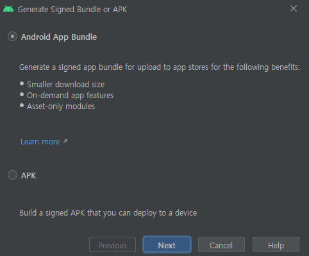
Task: Select the APK radio button
Action: click(12, 175)
